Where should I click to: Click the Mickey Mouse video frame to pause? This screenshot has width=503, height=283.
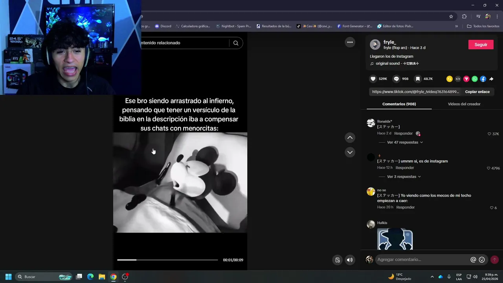[x=180, y=182]
